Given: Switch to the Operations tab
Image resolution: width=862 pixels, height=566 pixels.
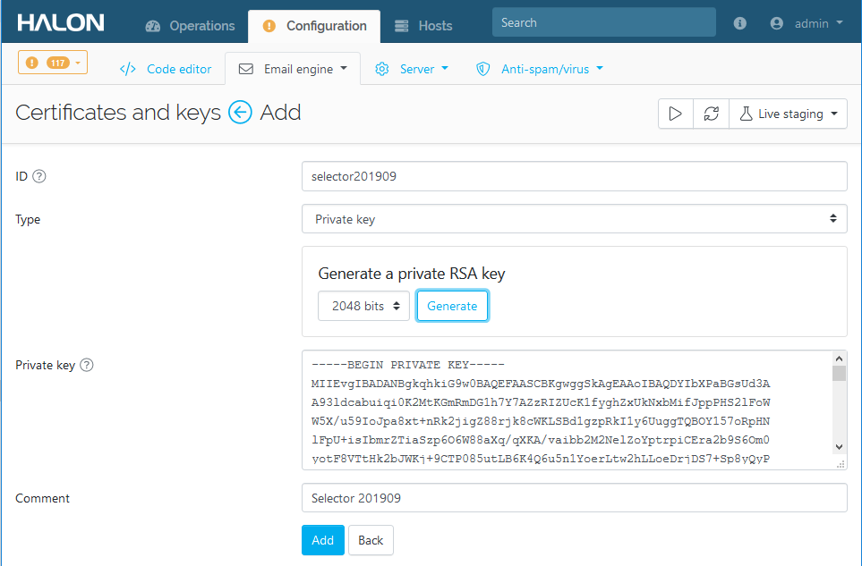Looking at the screenshot, I should 190,26.
